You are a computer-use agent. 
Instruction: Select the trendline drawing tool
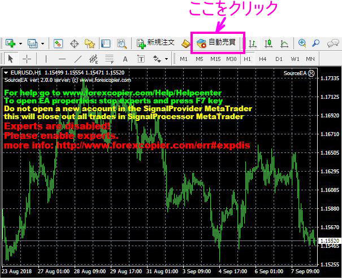pyautogui.click(x=78, y=59)
